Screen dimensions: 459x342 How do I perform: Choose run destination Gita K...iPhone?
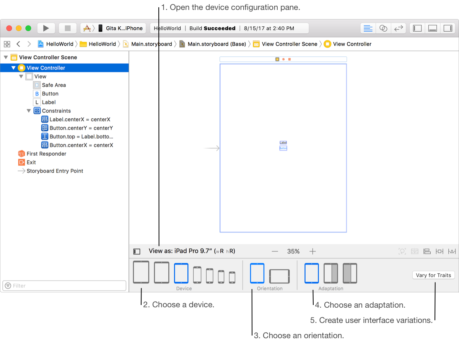click(x=120, y=28)
